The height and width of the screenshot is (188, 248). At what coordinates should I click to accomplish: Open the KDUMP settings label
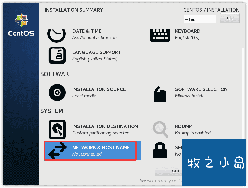(x=184, y=126)
